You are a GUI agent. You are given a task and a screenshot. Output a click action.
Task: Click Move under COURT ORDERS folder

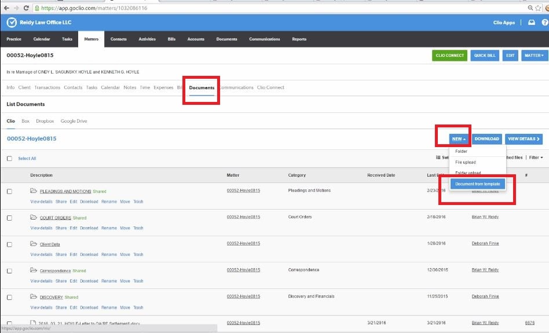pyautogui.click(x=125, y=228)
